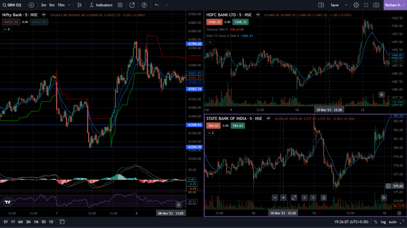This screenshot has height=228, width=407.
Task: Open the candlestick chart style menu
Action: click(x=79, y=5)
